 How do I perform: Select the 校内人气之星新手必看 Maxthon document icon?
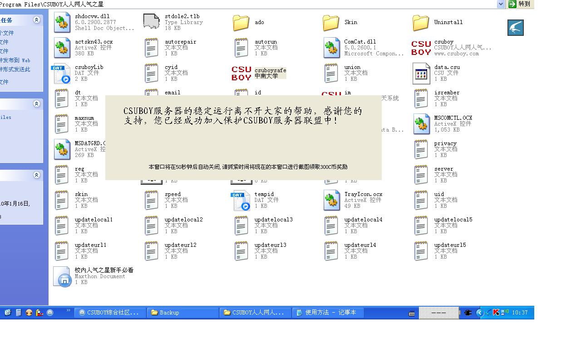point(62,276)
